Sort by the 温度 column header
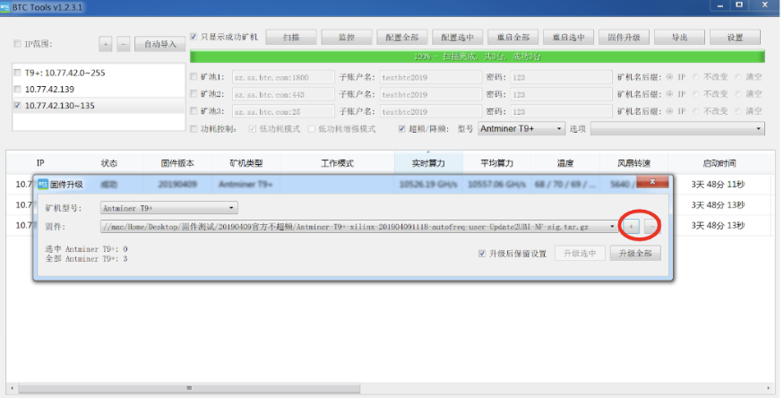 click(565, 163)
